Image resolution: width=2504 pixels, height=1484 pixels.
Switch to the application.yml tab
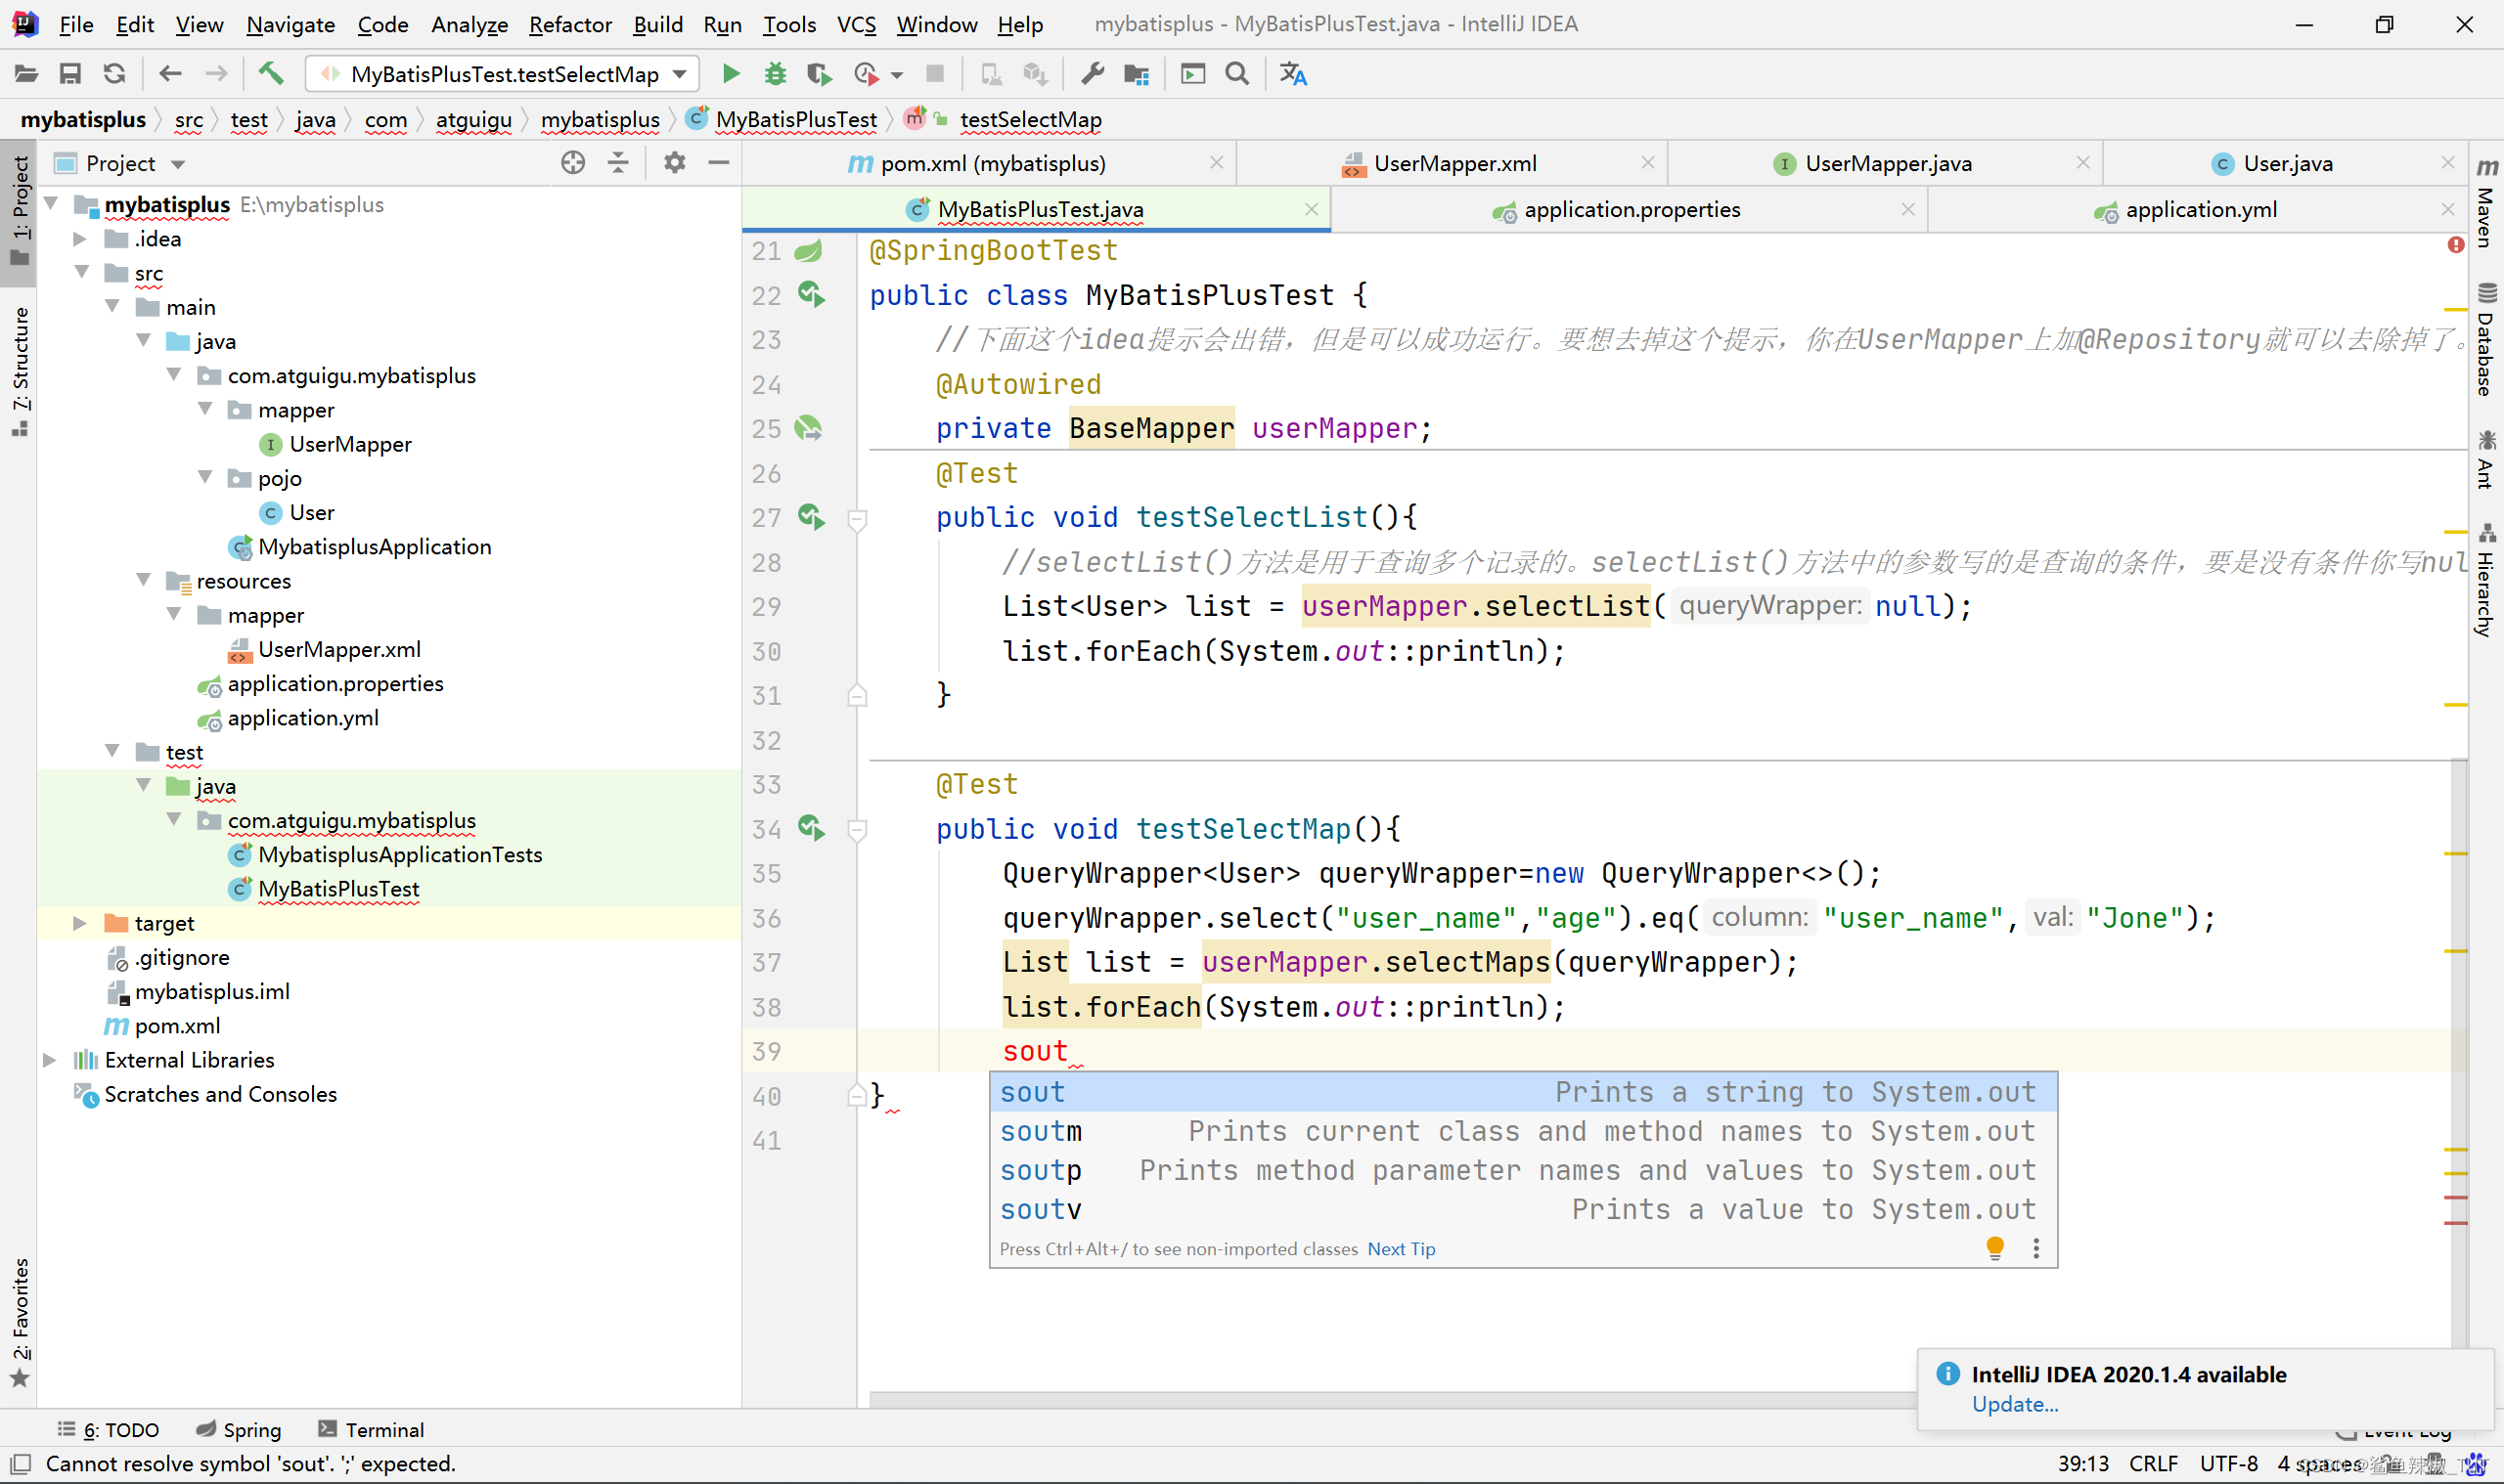coord(2197,210)
